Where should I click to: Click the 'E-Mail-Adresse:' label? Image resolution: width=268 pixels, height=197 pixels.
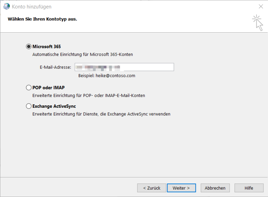[x=55, y=67]
